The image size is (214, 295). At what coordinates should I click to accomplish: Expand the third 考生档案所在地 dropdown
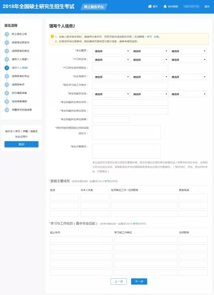pos(188,94)
